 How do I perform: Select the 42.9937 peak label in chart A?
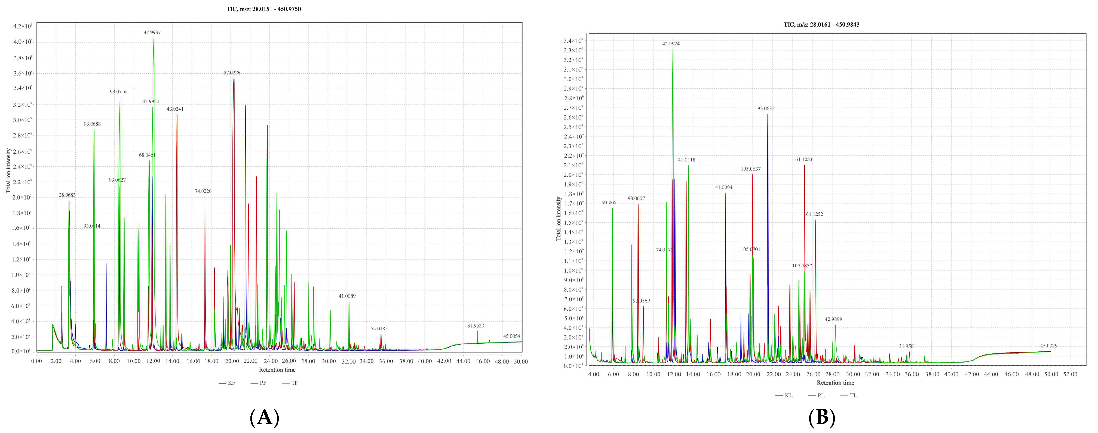pos(152,32)
